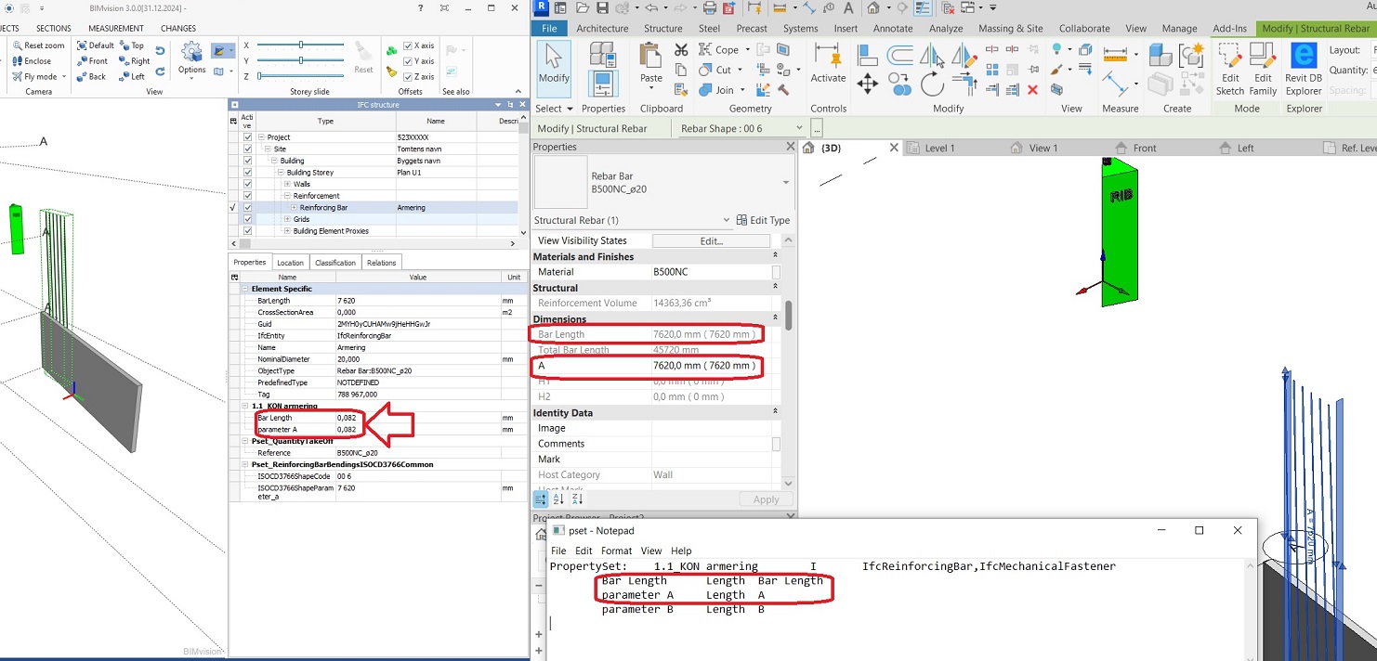Click the red X Delete tool
The height and width of the screenshot is (661, 1377).
click(1032, 90)
